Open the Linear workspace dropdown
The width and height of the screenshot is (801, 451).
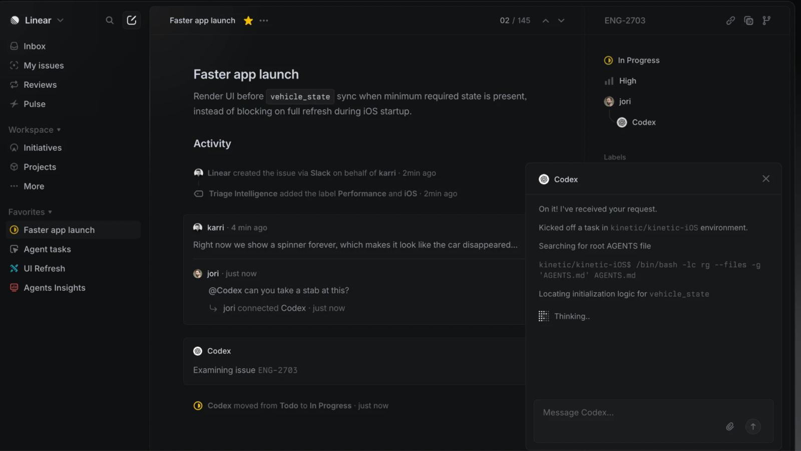tap(37, 21)
